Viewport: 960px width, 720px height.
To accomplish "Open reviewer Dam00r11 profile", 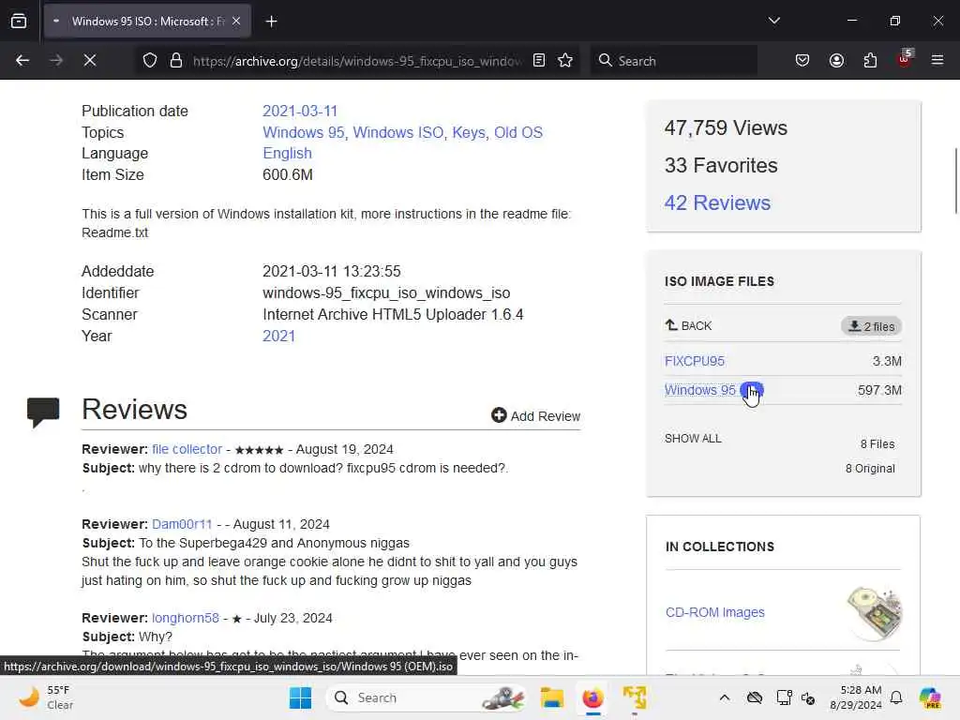I will pyautogui.click(x=182, y=524).
